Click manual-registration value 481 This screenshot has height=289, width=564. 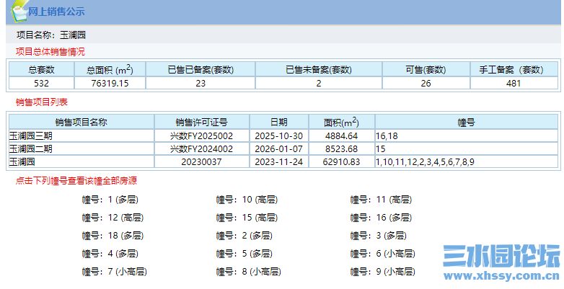click(514, 84)
